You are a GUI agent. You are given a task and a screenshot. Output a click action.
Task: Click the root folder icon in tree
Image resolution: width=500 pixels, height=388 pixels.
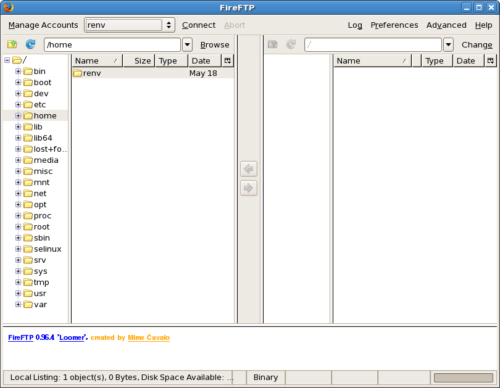tap(17, 60)
